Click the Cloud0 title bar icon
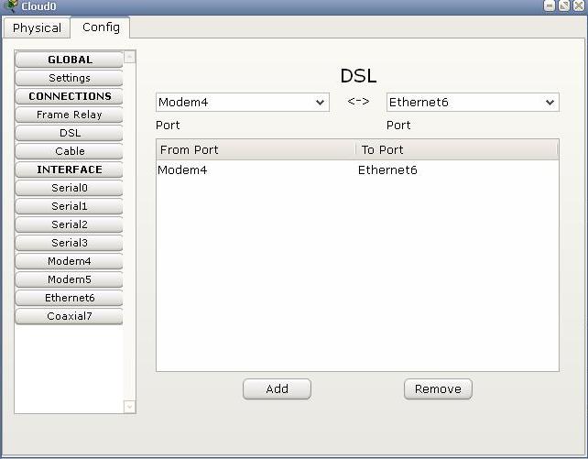The height and width of the screenshot is (459, 588). [x=11, y=5]
